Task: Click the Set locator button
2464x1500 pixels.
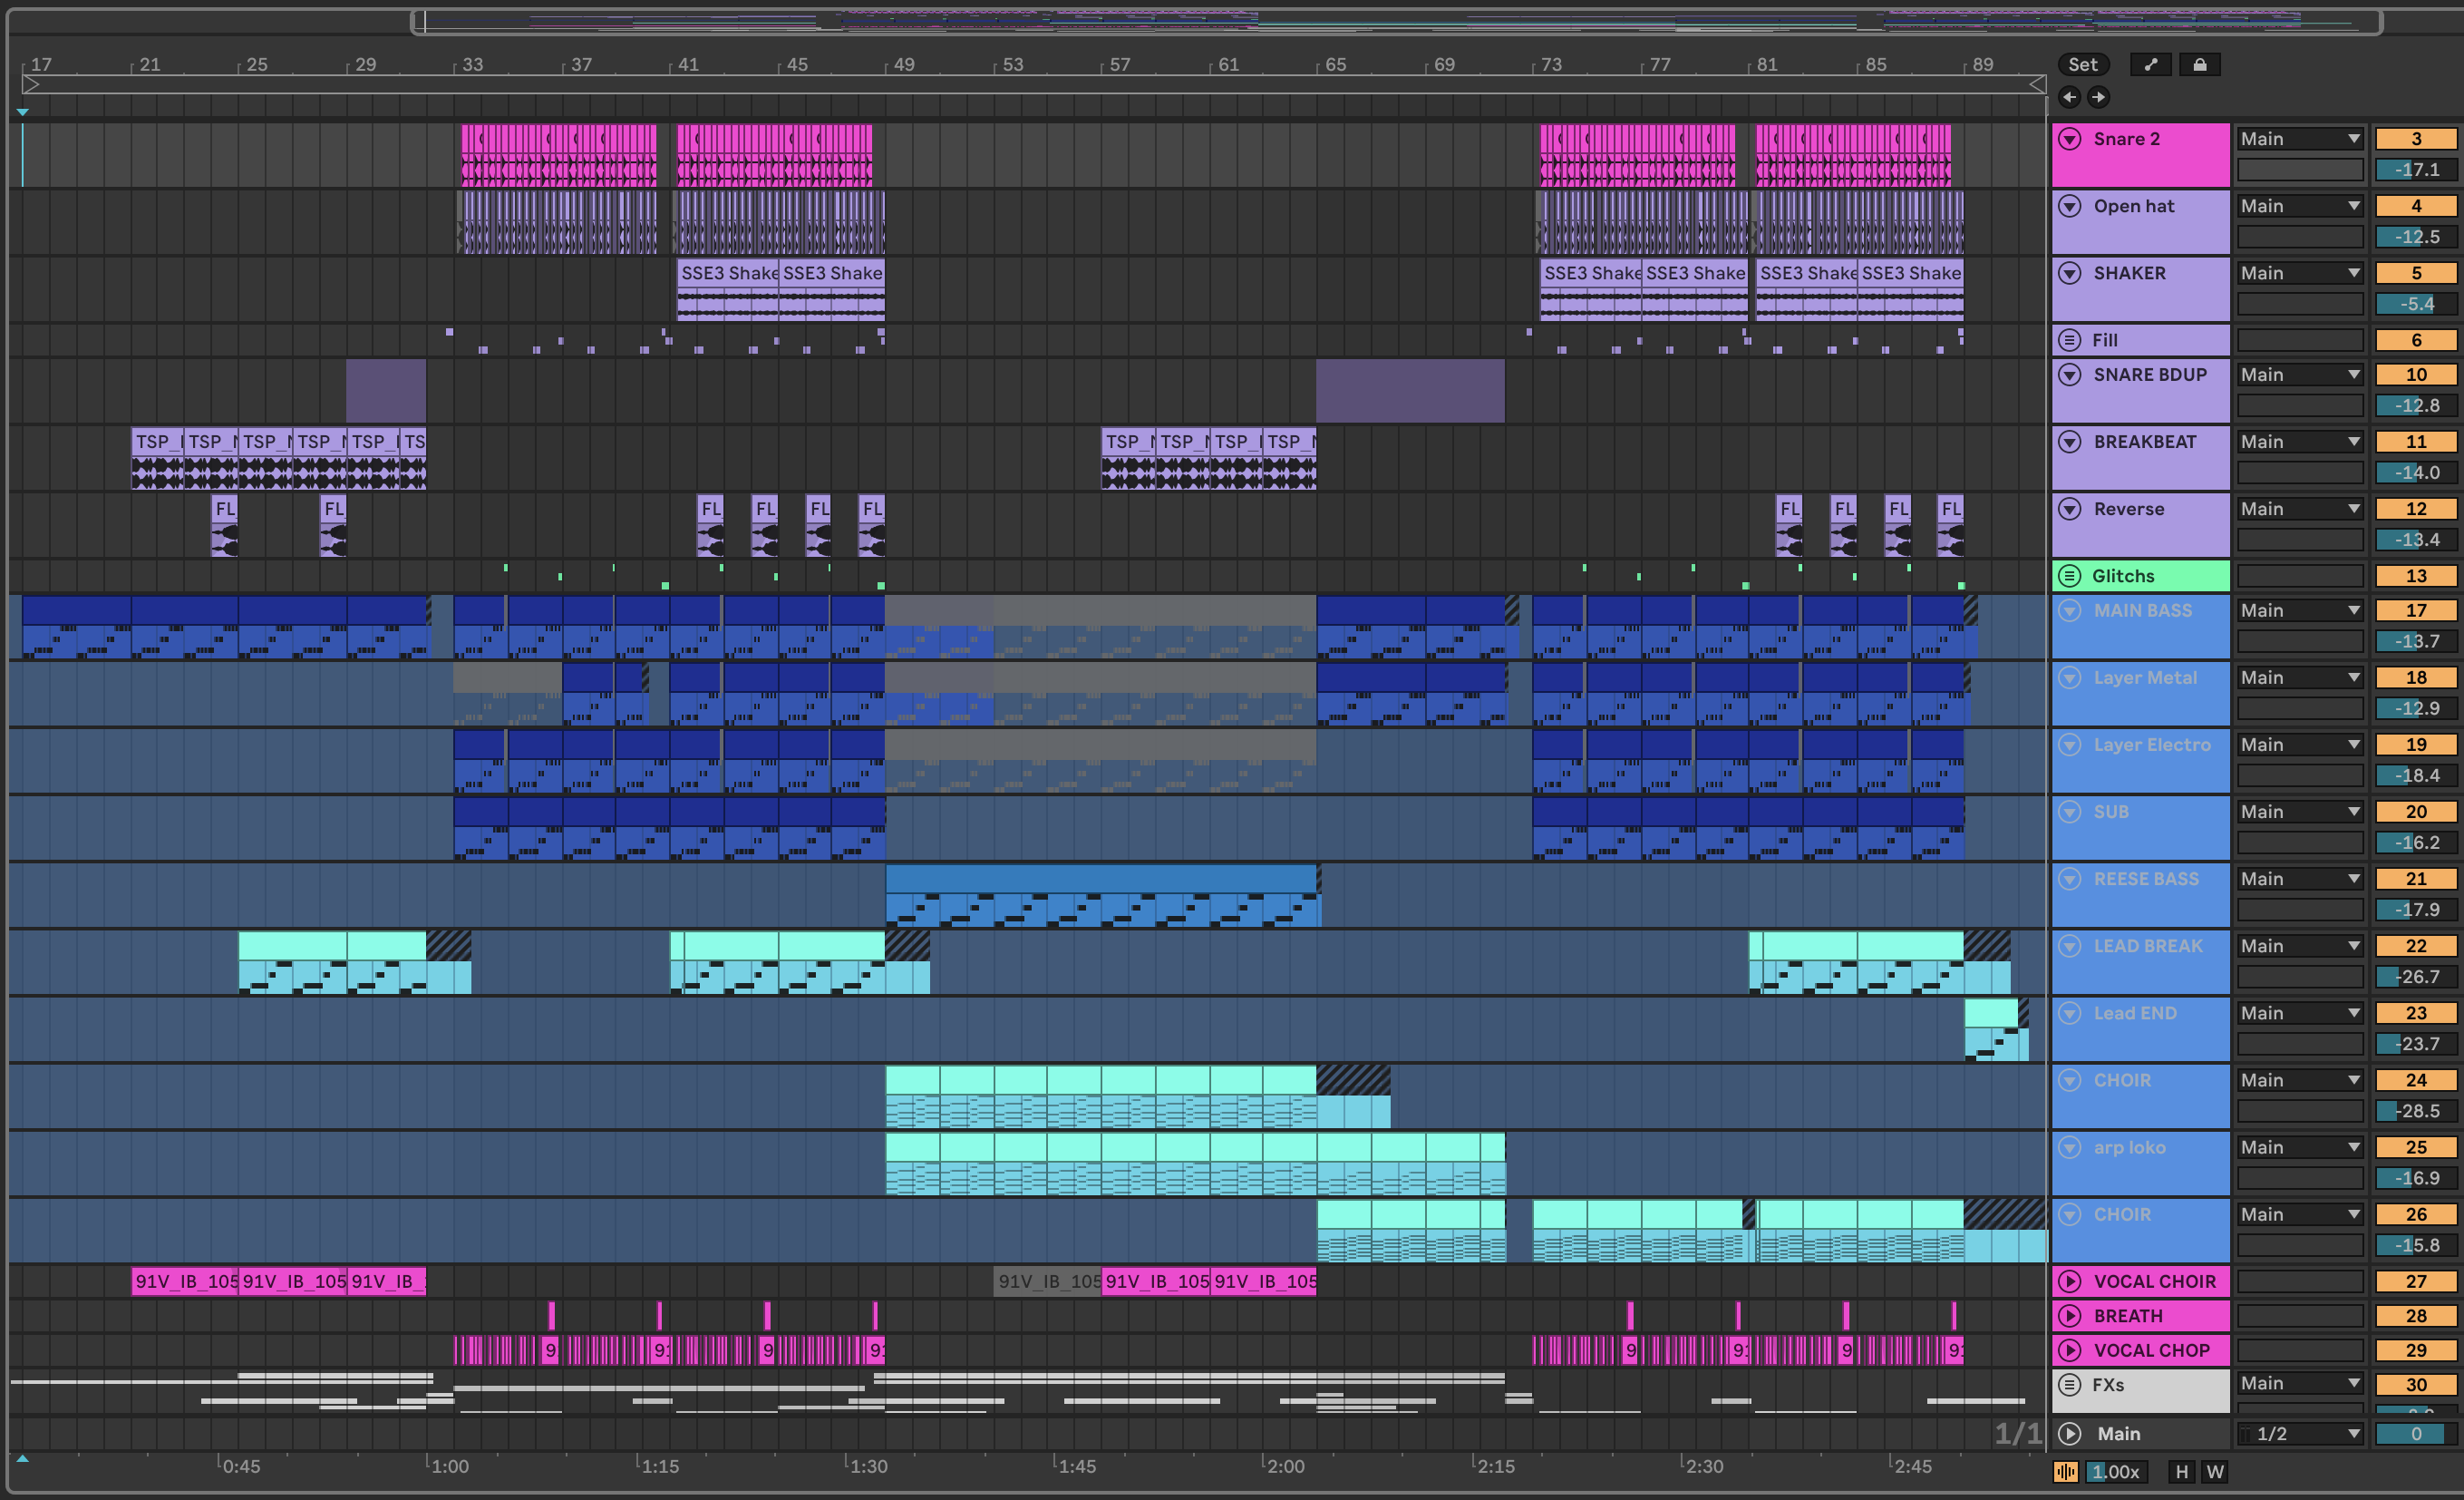Action: click(x=2082, y=65)
